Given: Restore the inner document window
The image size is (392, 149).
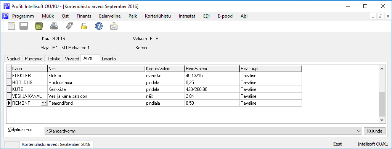Looking at the screenshot, I should (x=381, y=16).
